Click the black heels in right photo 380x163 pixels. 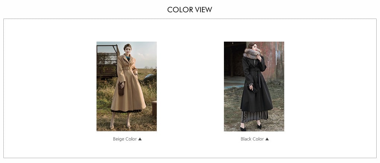click(x=251, y=127)
